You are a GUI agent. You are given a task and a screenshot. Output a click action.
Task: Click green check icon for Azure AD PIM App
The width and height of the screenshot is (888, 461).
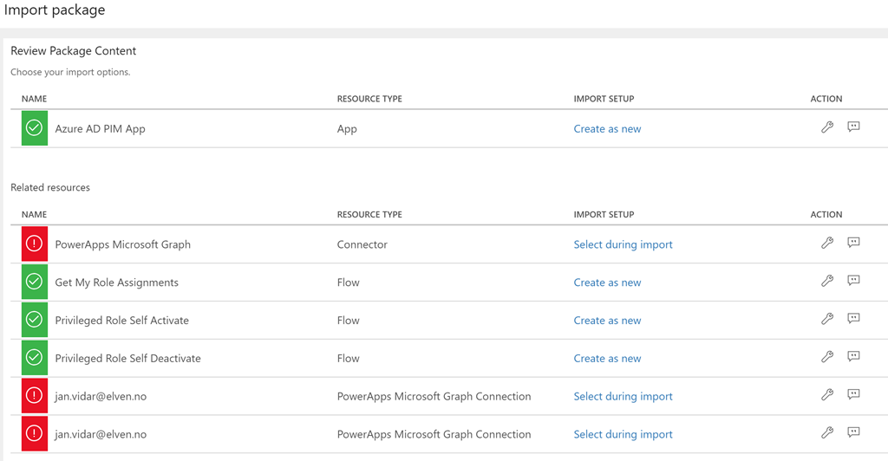tap(35, 128)
